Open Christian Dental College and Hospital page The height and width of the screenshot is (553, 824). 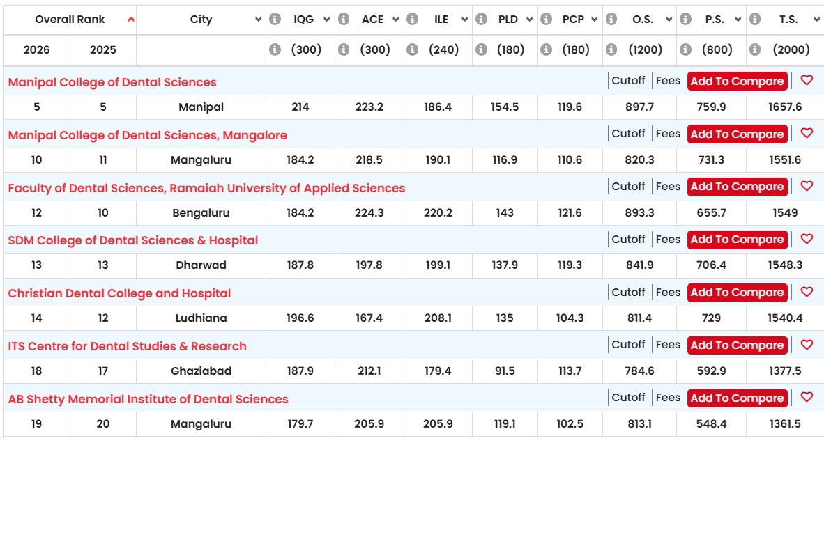[x=119, y=293]
